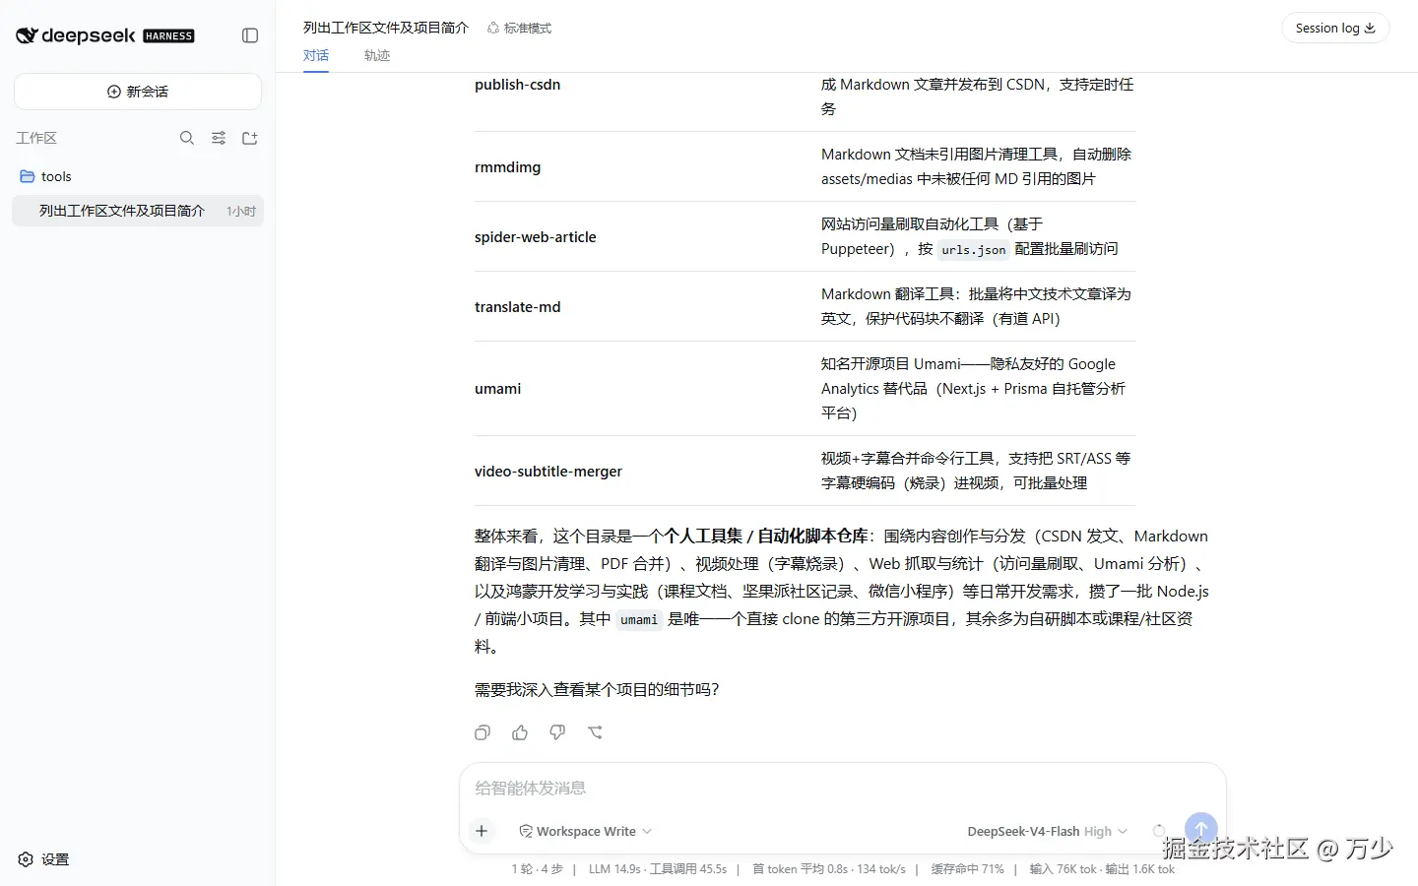The width and height of the screenshot is (1418, 886).
Task: Send the message with the arrow button
Action: (x=1201, y=829)
